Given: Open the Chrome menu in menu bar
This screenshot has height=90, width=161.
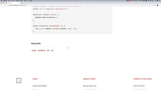Looking at the screenshot, I should [5, 1].
